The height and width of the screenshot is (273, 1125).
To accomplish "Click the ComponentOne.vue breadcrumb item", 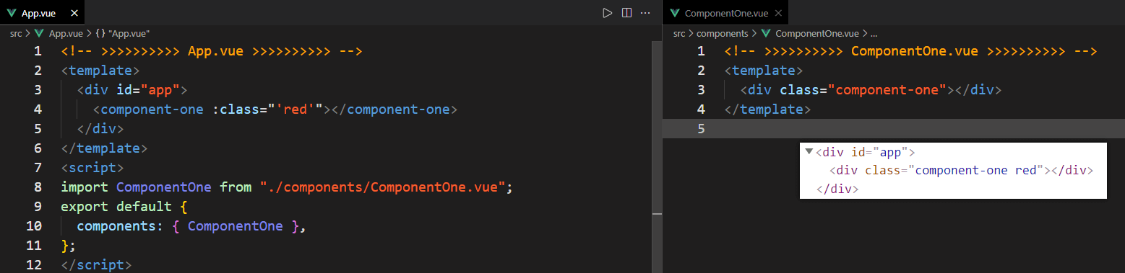I will click(x=816, y=33).
